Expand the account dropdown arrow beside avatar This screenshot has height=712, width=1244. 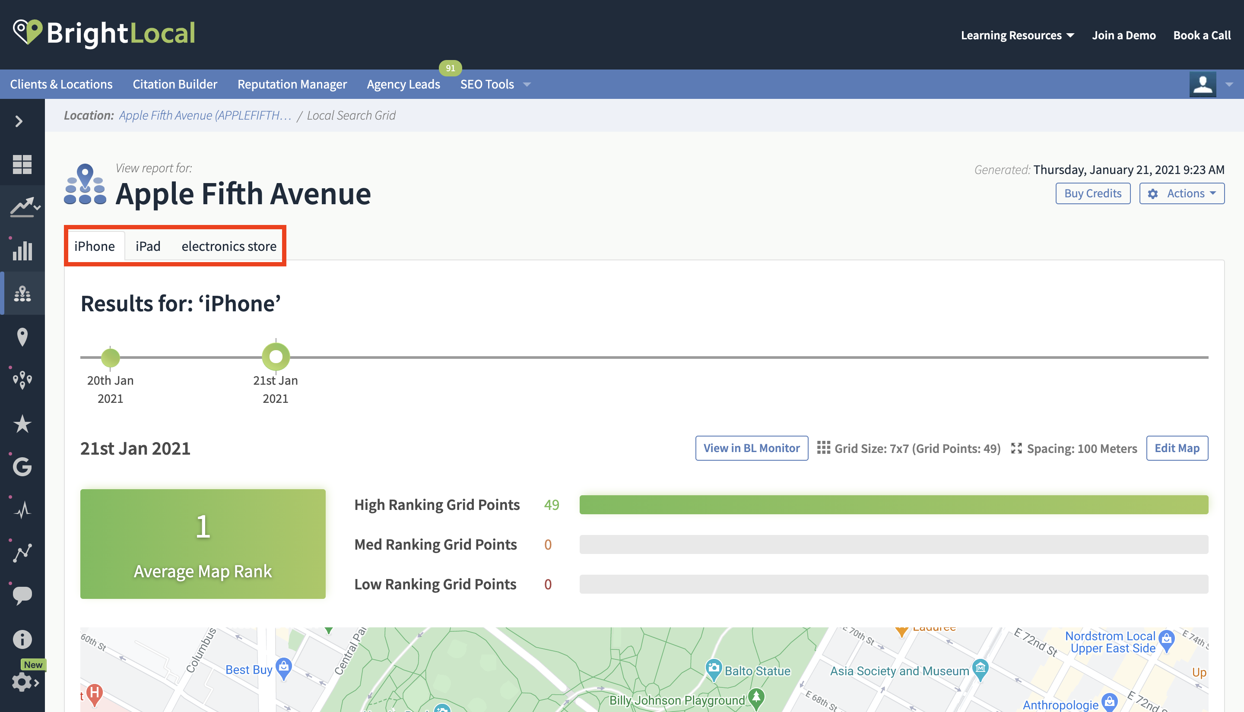pos(1229,85)
